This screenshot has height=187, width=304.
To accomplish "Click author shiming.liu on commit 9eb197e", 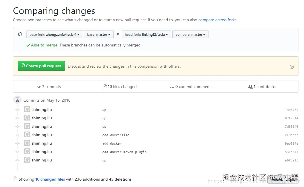I will coord(42,143).
